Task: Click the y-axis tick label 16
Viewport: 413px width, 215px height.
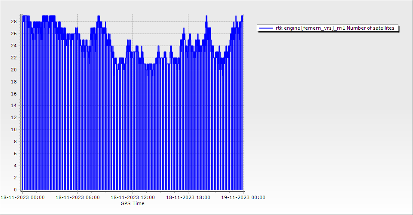Action: coord(14,93)
